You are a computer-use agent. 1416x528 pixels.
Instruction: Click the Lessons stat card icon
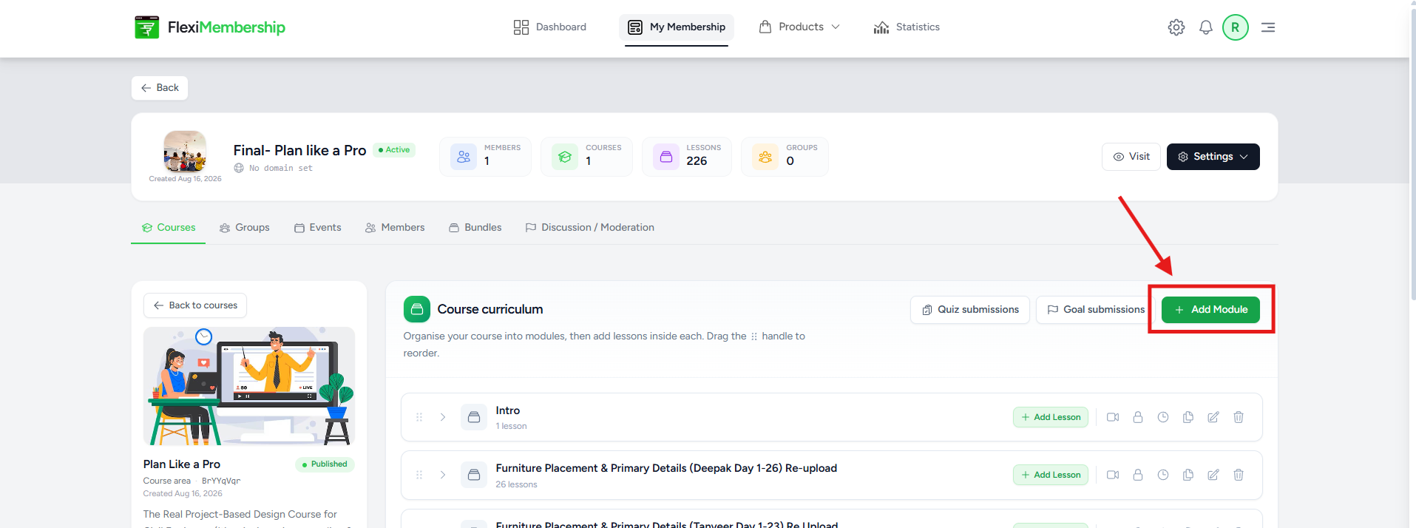point(666,157)
